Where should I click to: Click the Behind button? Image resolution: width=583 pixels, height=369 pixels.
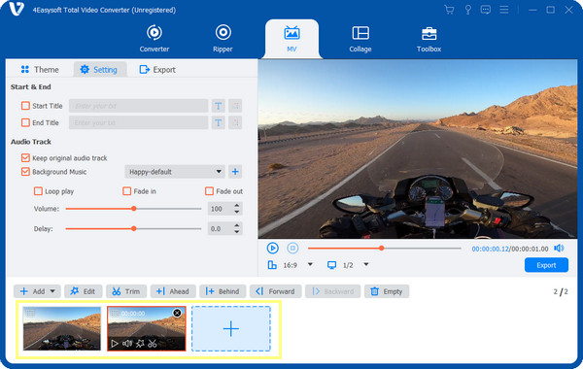pyautogui.click(x=223, y=291)
